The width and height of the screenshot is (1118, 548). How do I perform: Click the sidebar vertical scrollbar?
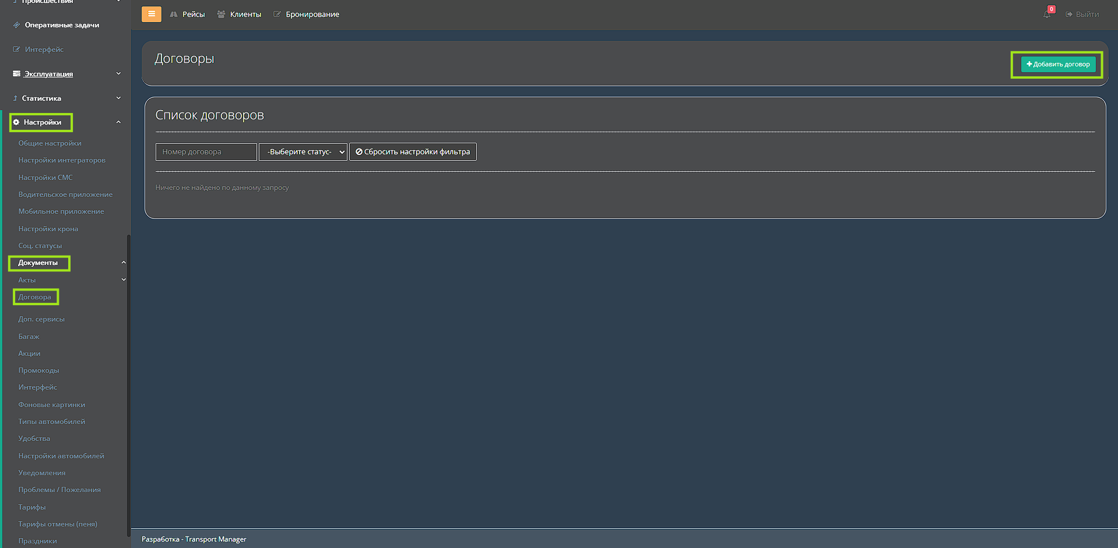coord(128,384)
